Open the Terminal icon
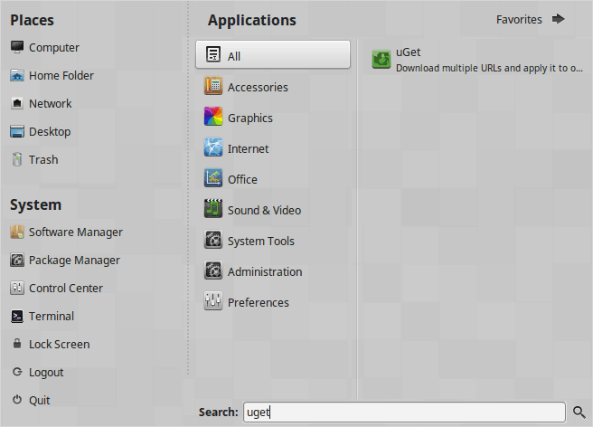593x427 pixels. coord(17,317)
